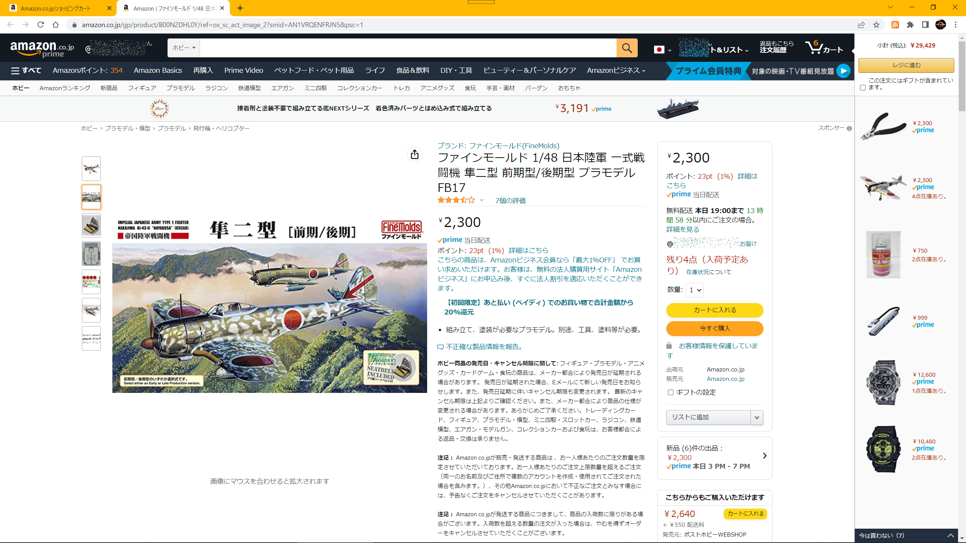Screen dimensions: 966x543
Task: Add the ¥2,640 offer to cart
Action: coord(745,514)
